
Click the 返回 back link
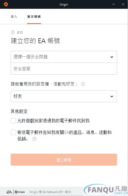[20, 32]
